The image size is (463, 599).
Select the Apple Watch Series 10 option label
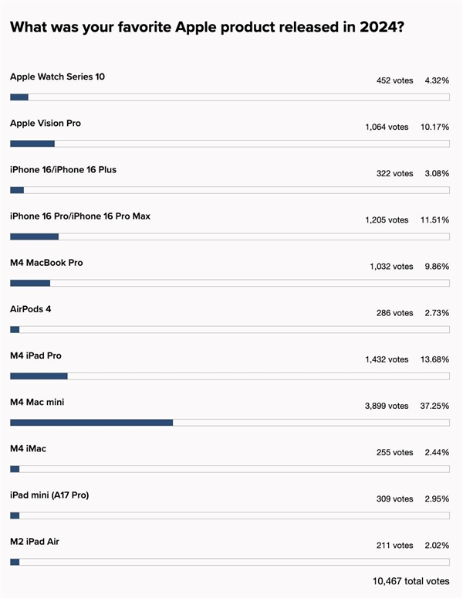(x=57, y=77)
